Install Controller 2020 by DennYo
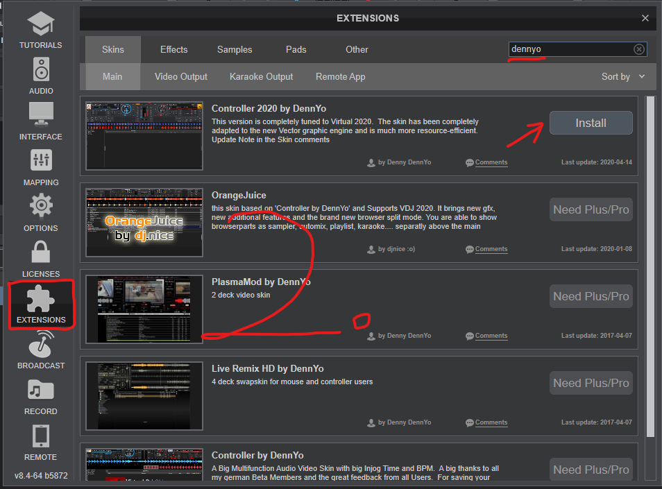 (591, 123)
